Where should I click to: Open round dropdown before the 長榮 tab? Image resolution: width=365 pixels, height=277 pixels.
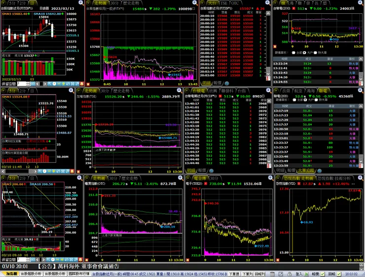pyautogui.click(x=276, y=91)
